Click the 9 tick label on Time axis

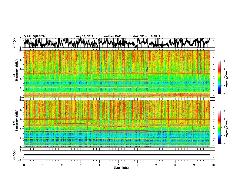194,165
